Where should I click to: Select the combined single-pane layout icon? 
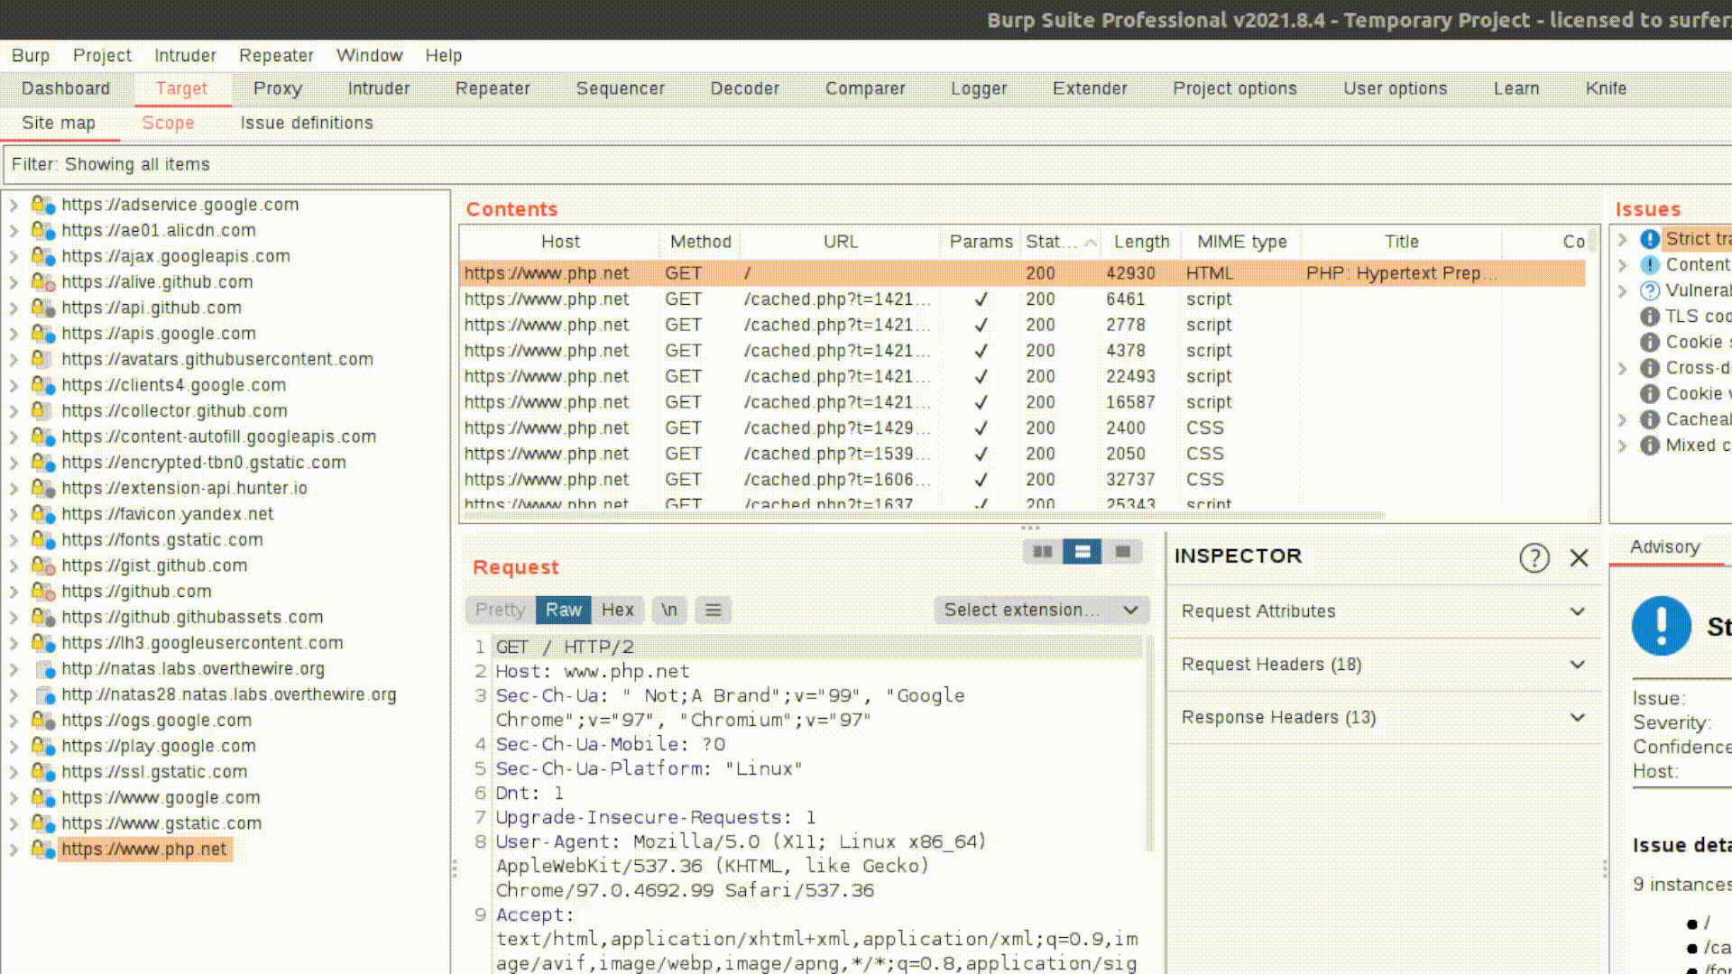pos(1122,551)
